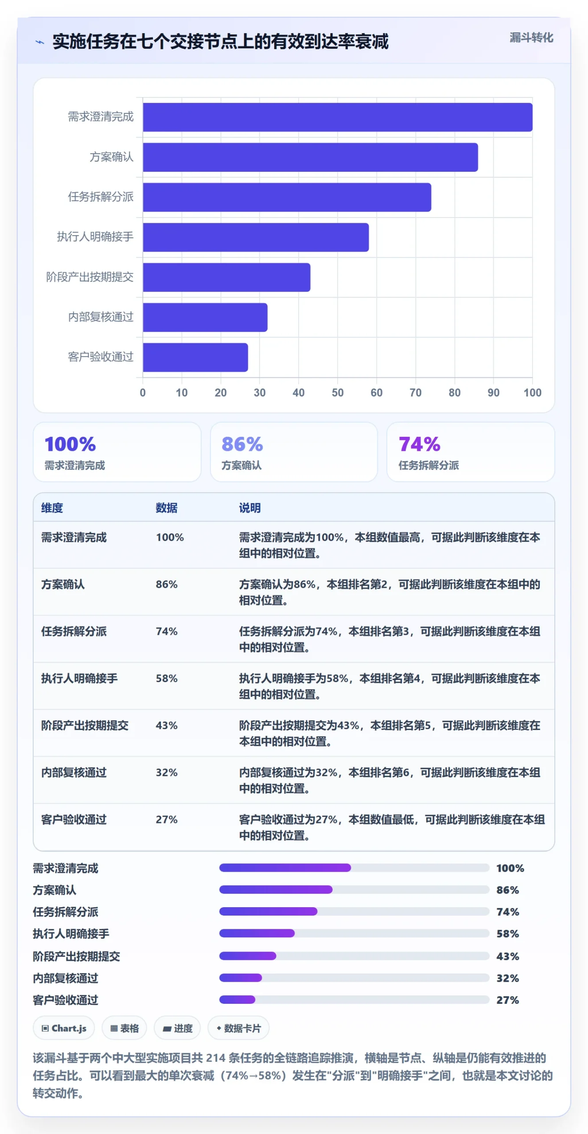The height and width of the screenshot is (1134, 588).
Task: Click the 需求澄清完成 100% progress bar
Action: 354,867
